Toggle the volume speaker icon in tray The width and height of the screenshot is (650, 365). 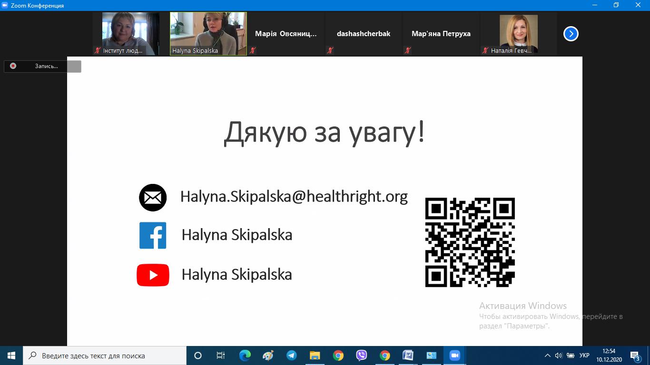(x=558, y=355)
